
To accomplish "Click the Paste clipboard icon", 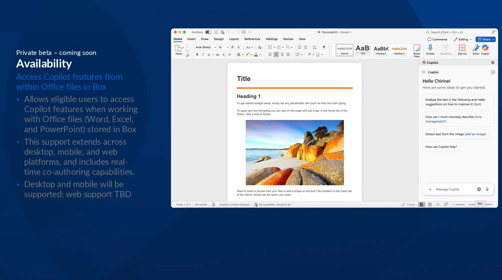I will coord(178,48).
